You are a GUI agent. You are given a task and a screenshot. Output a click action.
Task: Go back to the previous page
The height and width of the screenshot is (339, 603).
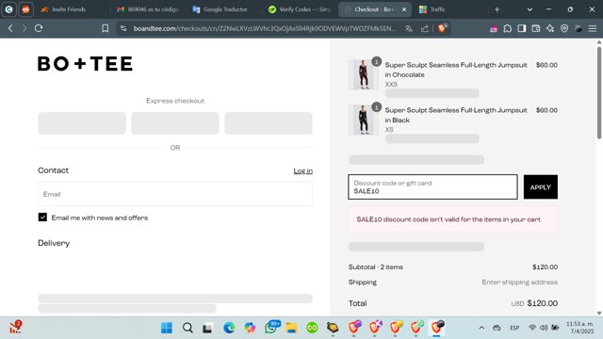[x=10, y=28]
